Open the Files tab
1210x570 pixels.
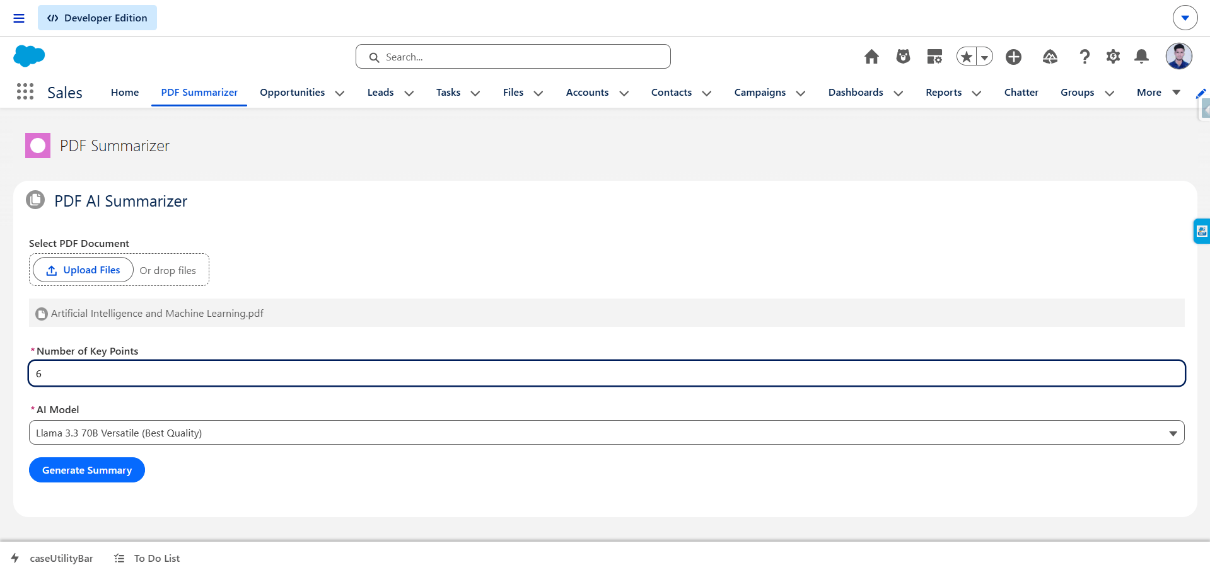pyautogui.click(x=513, y=93)
